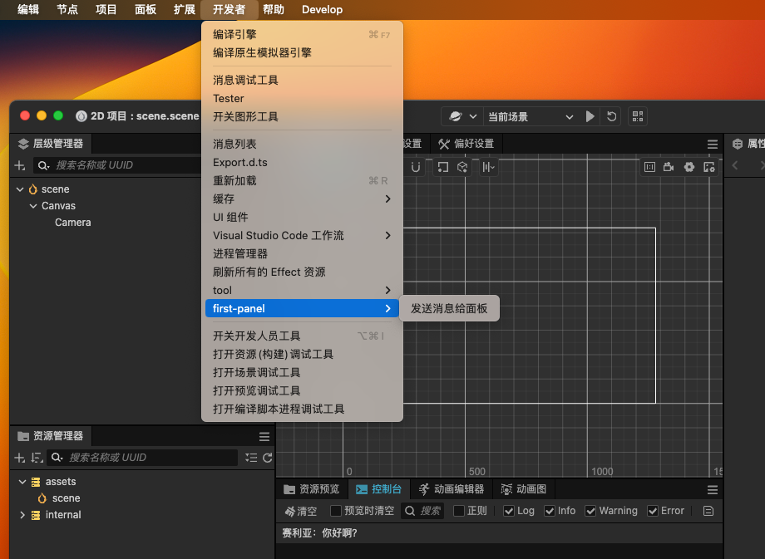Expand the internal folder

tap(22, 515)
